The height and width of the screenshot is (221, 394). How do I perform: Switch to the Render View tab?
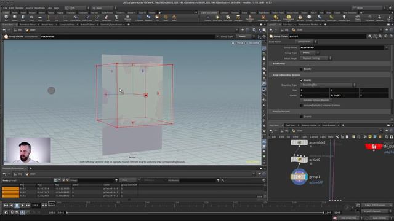coord(47,25)
